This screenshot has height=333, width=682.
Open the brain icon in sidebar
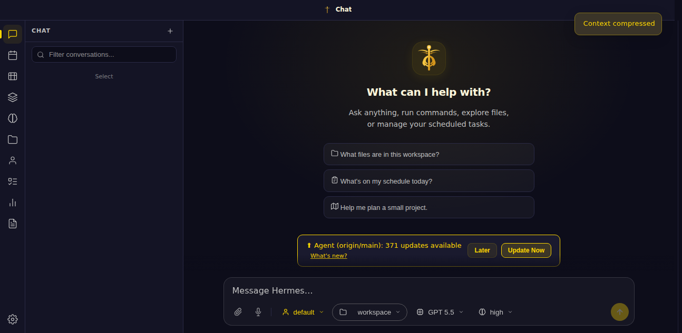(13, 118)
